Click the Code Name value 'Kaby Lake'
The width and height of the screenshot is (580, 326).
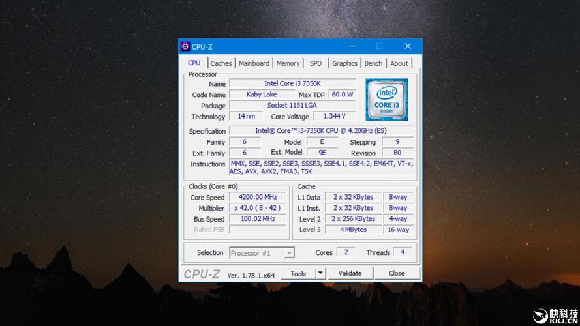pos(262,95)
